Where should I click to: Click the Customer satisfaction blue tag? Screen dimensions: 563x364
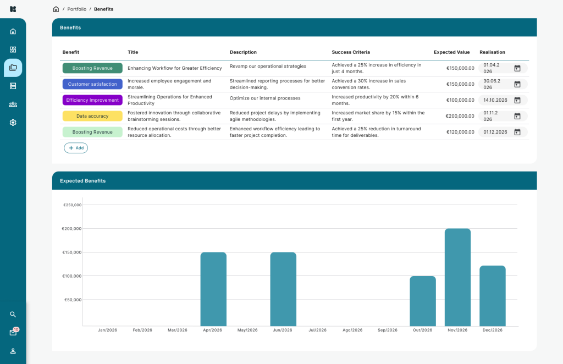(x=92, y=84)
